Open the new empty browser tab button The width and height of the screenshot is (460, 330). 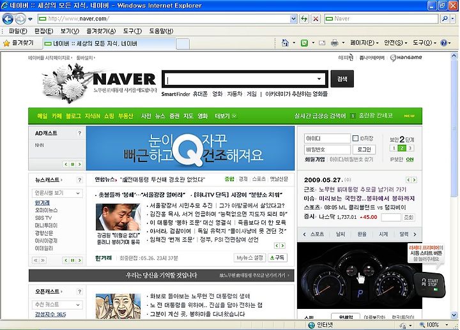183,43
